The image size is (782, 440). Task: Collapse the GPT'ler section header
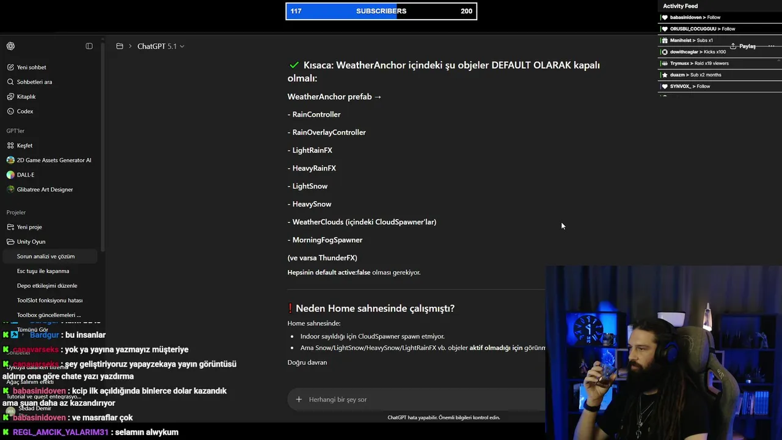click(15, 131)
